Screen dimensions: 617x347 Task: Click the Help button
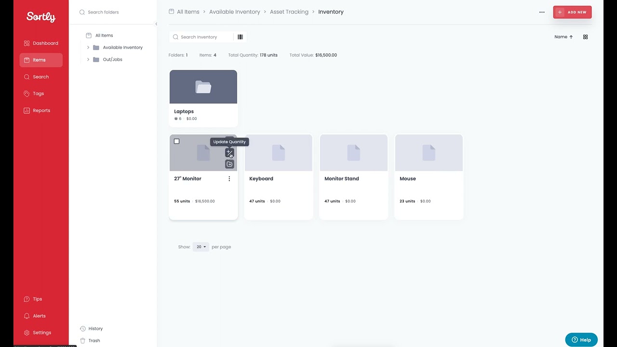581,340
